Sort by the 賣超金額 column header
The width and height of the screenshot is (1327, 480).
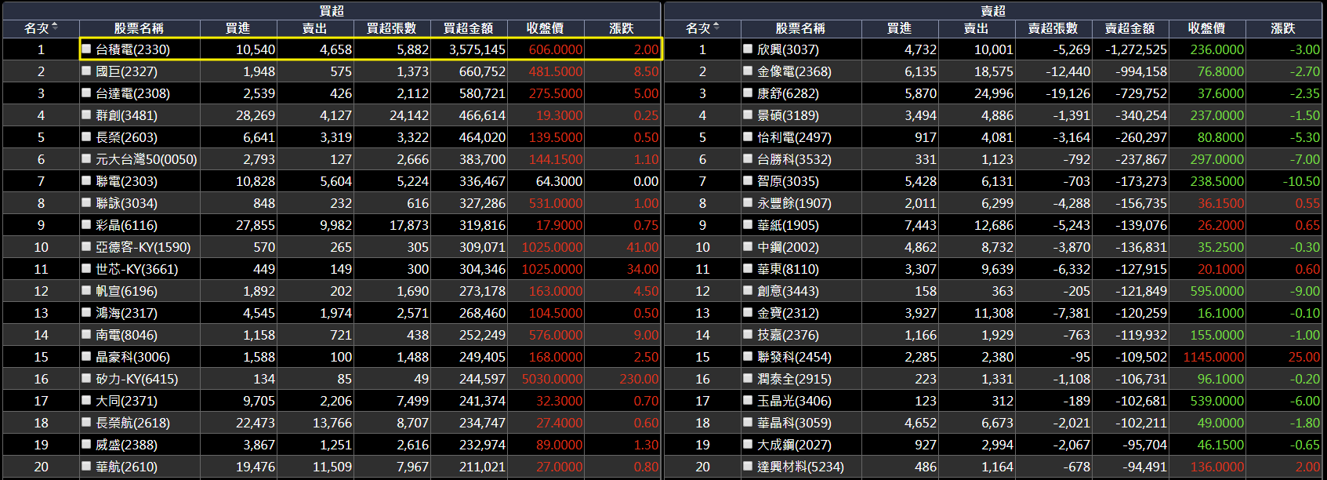click(x=1129, y=28)
